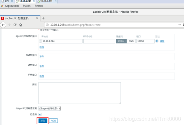Click the address bar URL
184x125 pixels.
[x=75, y=25]
